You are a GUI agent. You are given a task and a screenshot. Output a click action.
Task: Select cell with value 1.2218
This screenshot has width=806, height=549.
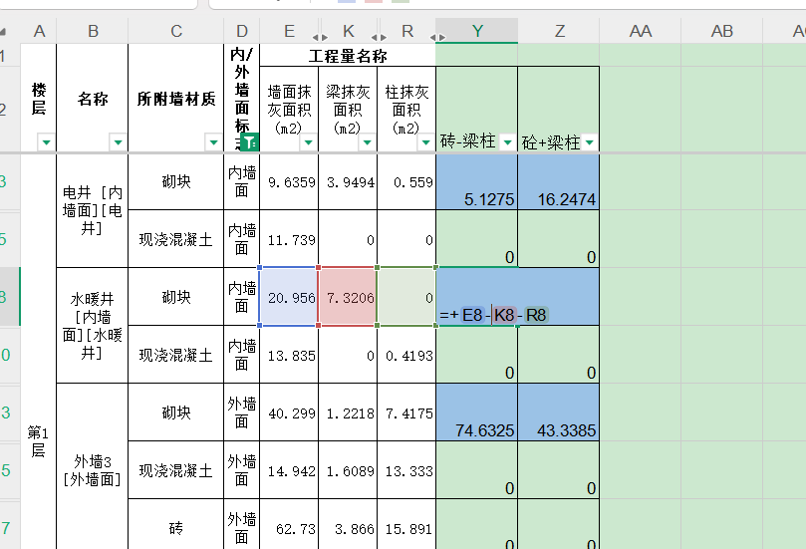348,412
